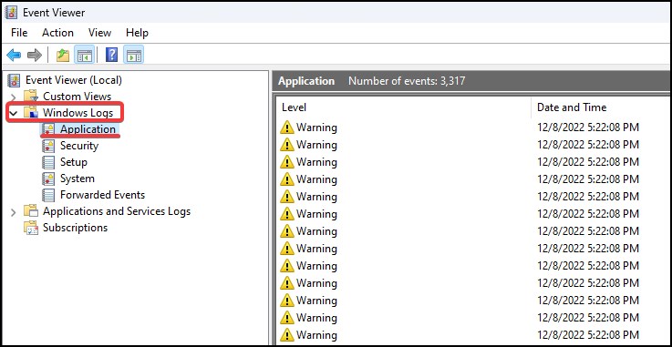Viewport: 672px width, 347px height.
Task: Select the Windows Logs tree item
Action: (x=78, y=113)
